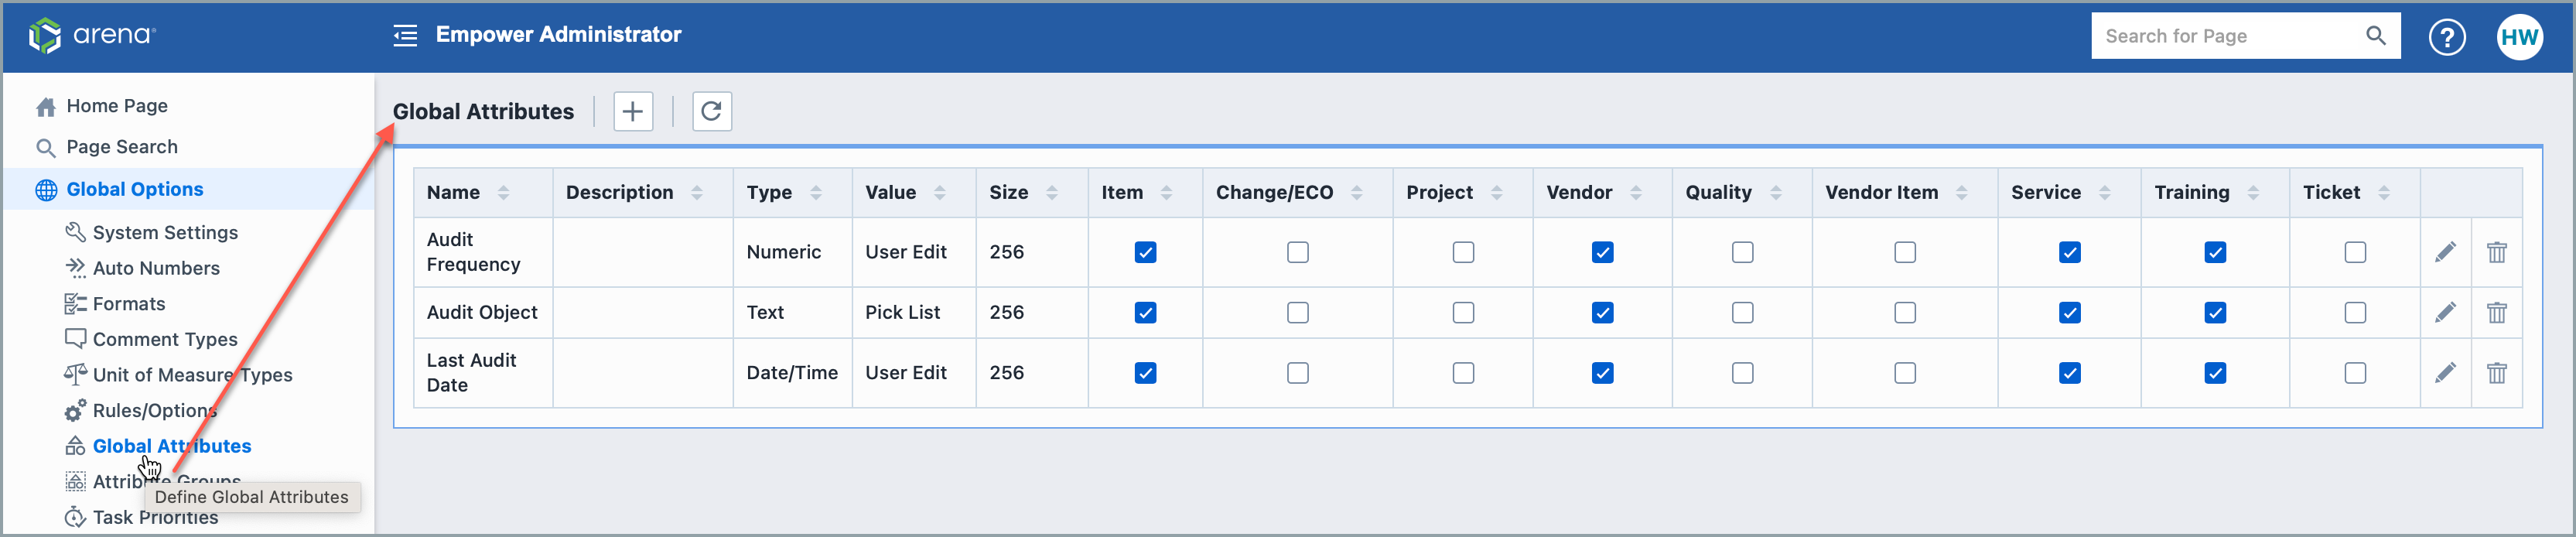Sort by Type column sort arrows
2576x537 pixels.
(x=815, y=193)
